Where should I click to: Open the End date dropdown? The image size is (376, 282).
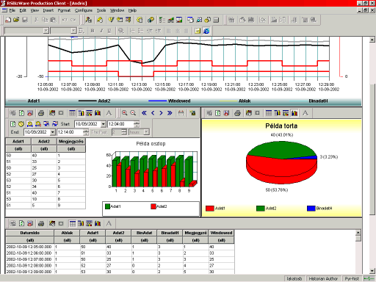(53, 132)
